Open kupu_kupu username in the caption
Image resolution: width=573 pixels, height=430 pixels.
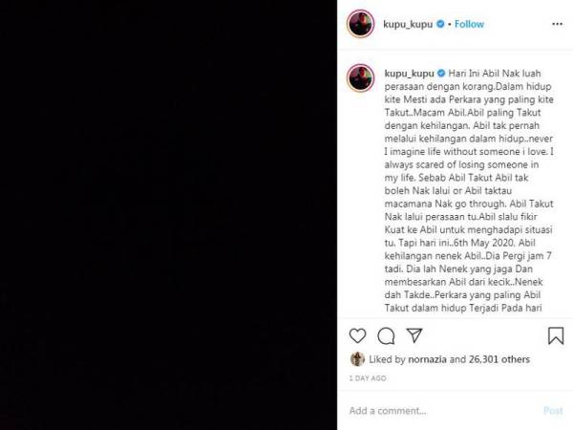410,74
